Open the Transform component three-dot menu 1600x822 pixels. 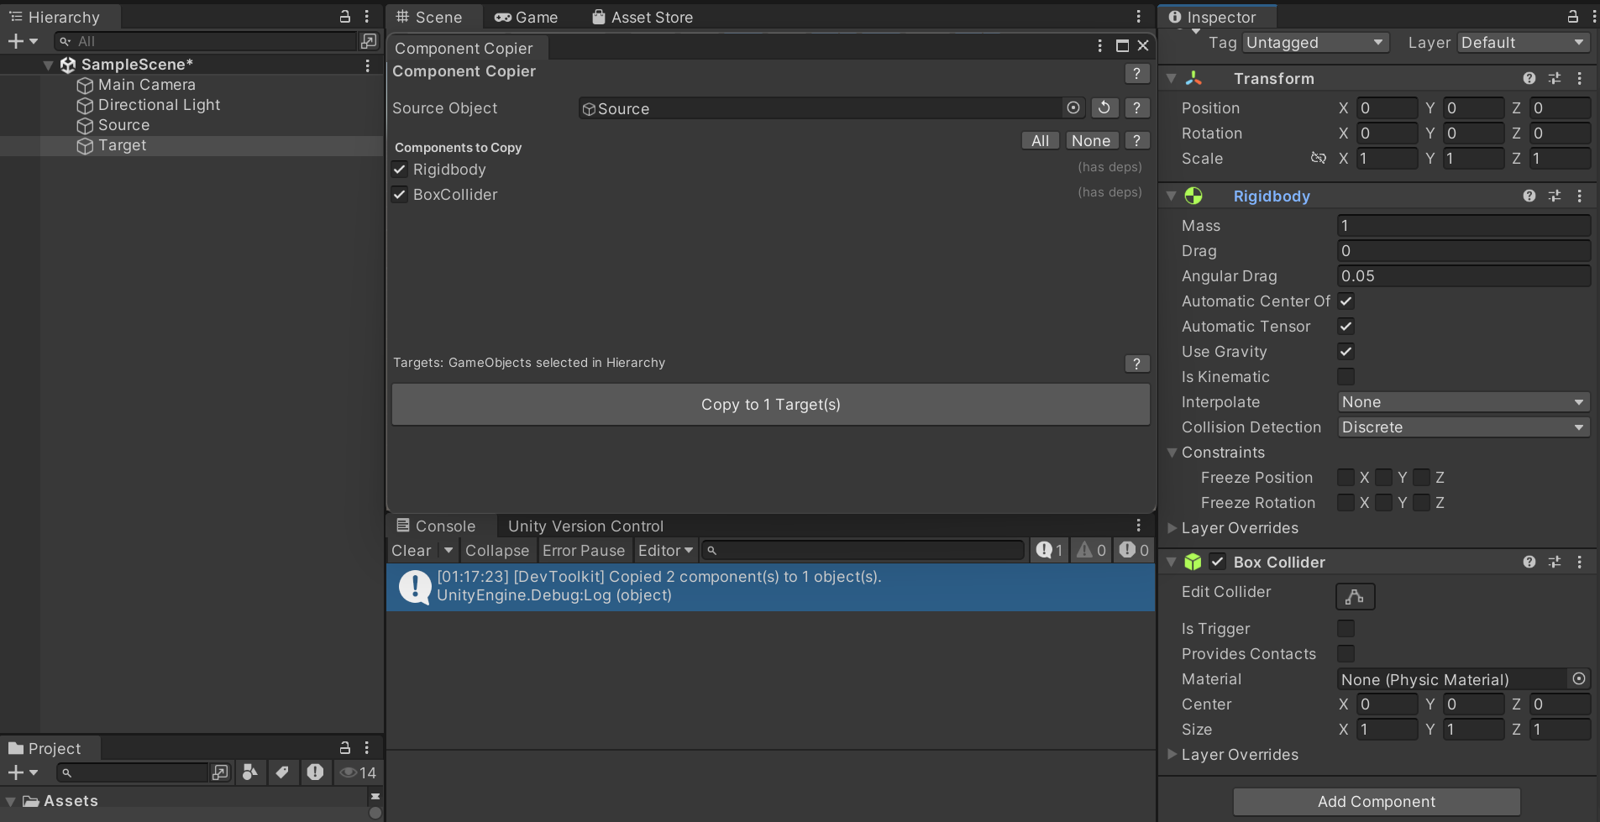click(x=1580, y=78)
